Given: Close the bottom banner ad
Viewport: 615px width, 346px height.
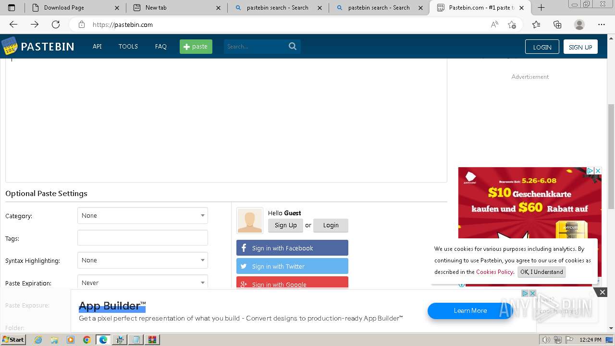Looking at the screenshot, I should (x=602, y=292).
